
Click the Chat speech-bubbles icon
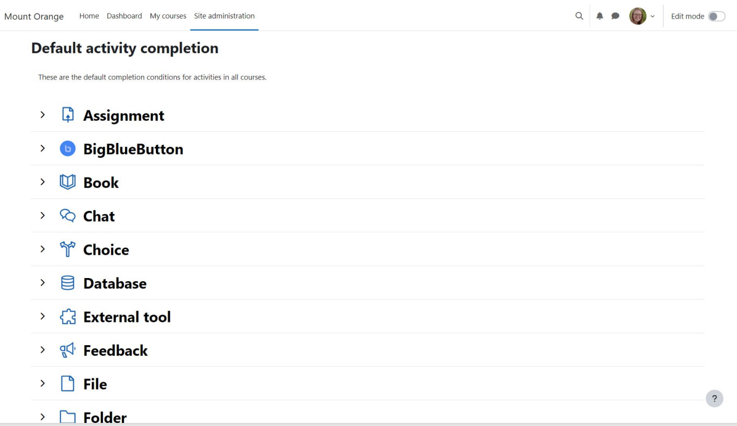pos(68,215)
